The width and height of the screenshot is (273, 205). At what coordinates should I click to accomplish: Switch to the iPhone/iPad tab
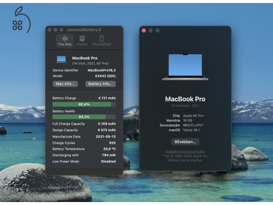coord(102,41)
